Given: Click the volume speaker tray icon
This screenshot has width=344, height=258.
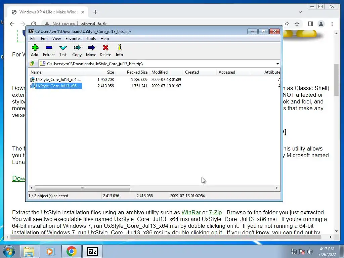Looking at the screenshot, I should pyautogui.click(x=310, y=252).
